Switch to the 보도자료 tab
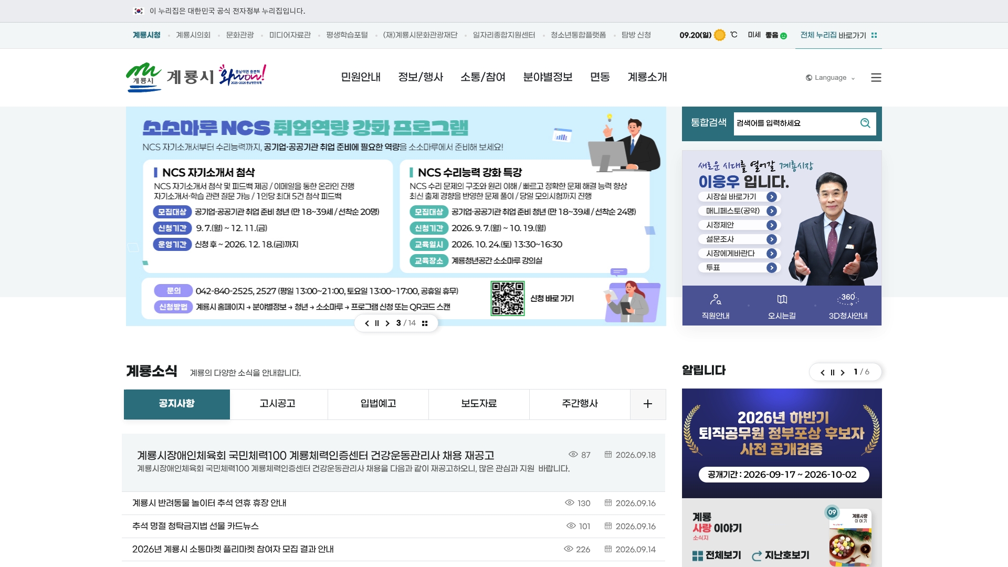This screenshot has height=567, width=1008. click(x=479, y=404)
